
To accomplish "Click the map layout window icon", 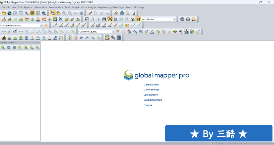I will tap(38, 13).
